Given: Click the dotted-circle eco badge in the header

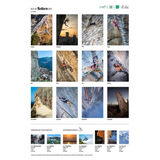Looking at the screenshot, I should (x=114, y=7).
